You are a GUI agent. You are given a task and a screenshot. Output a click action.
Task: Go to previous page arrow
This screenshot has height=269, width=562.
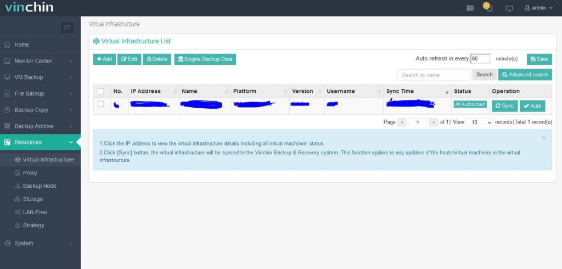(x=402, y=122)
